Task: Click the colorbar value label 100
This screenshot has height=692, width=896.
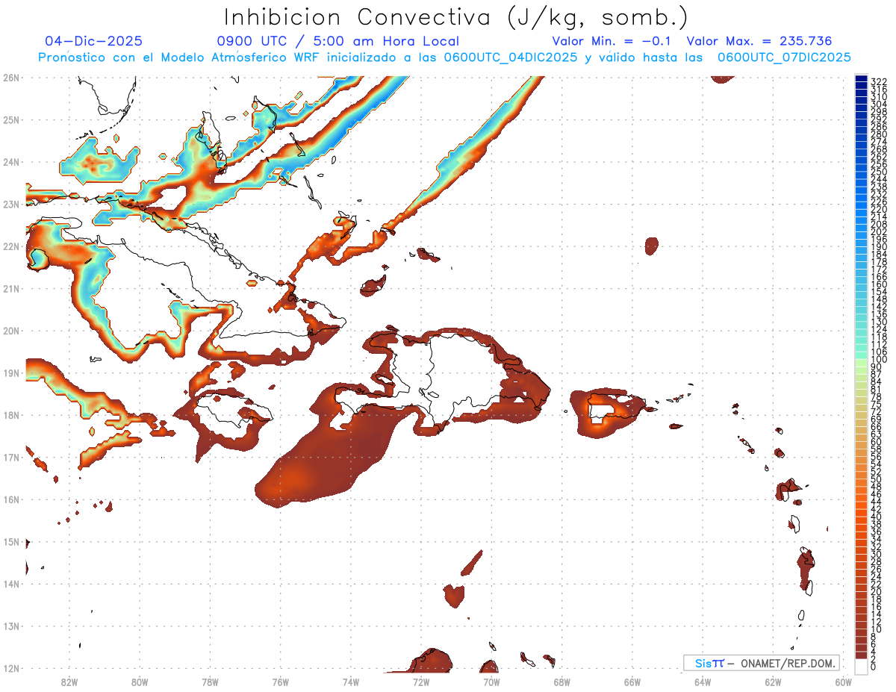Action: tap(879, 361)
